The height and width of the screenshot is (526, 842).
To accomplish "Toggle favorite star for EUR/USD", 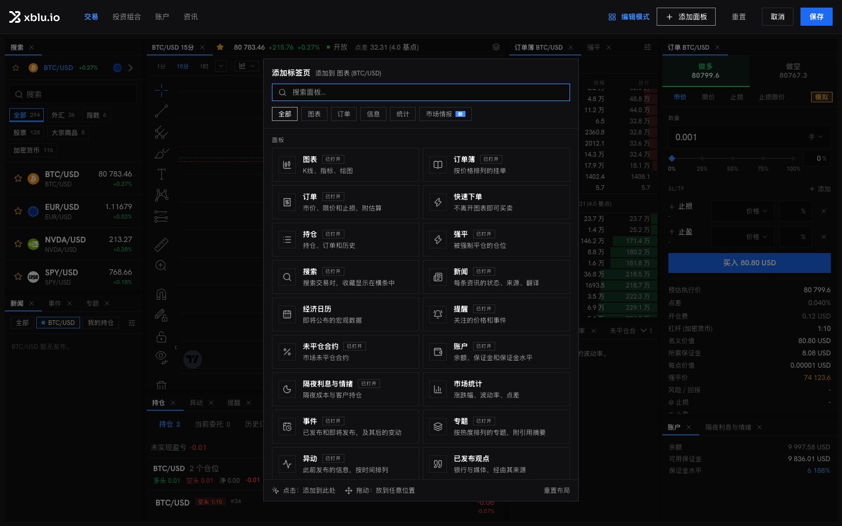I will tap(18, 211).
